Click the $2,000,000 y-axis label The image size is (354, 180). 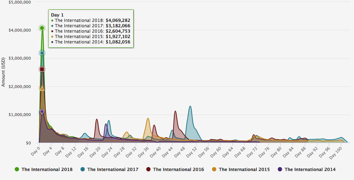pos(20,87)
